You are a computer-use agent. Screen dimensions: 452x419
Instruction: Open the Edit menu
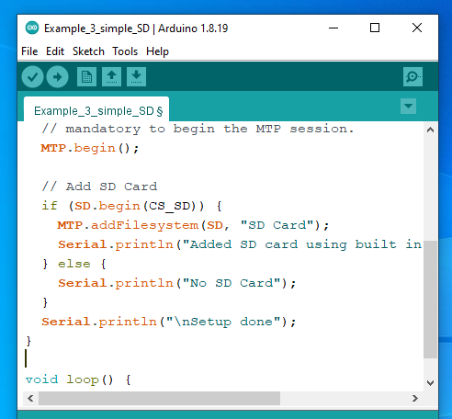tap(55, 51)
